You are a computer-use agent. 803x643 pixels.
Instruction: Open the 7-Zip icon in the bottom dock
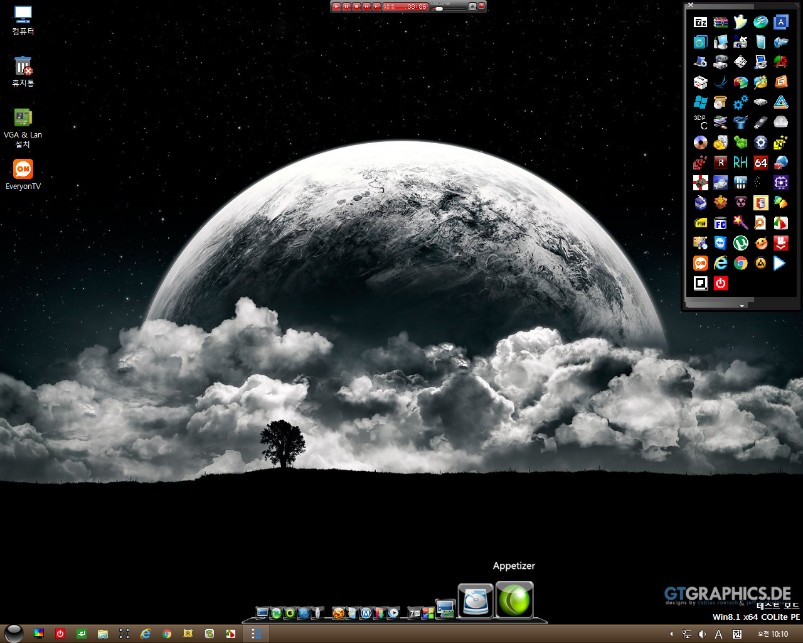click(x=414, y=613)
